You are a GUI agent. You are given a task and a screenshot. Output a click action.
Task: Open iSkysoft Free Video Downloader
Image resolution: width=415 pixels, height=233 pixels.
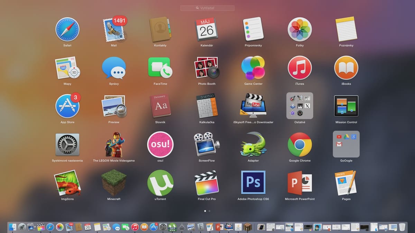pyautogui.click(x=253, y=106)
